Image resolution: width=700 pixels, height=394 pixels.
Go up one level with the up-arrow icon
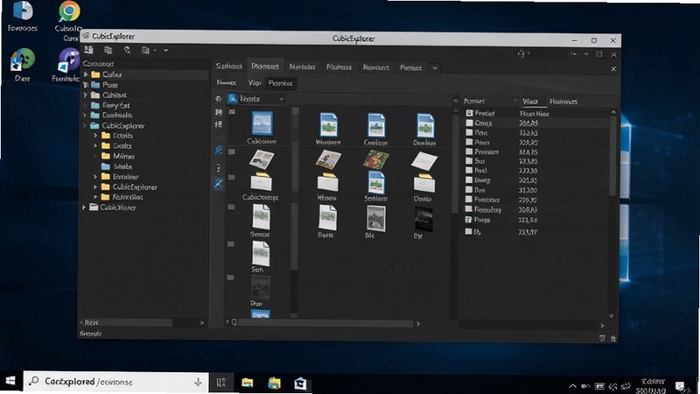click(x=218, y=99)
